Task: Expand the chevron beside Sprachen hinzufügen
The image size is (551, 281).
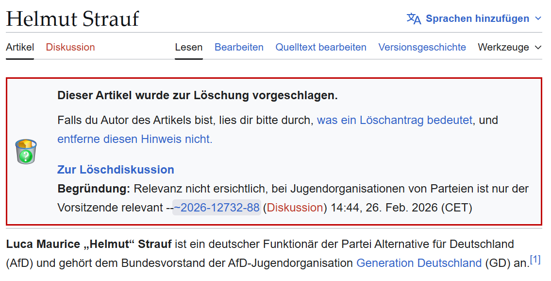Action: coord(538,19)
